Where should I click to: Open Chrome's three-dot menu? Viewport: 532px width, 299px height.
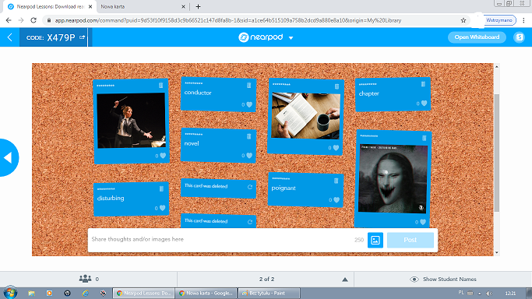[x=524, y=20]
